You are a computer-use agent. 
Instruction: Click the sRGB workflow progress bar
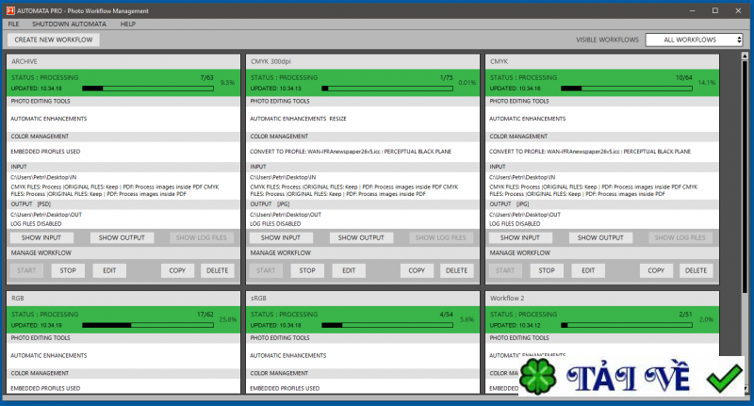[x=387, y=325]
